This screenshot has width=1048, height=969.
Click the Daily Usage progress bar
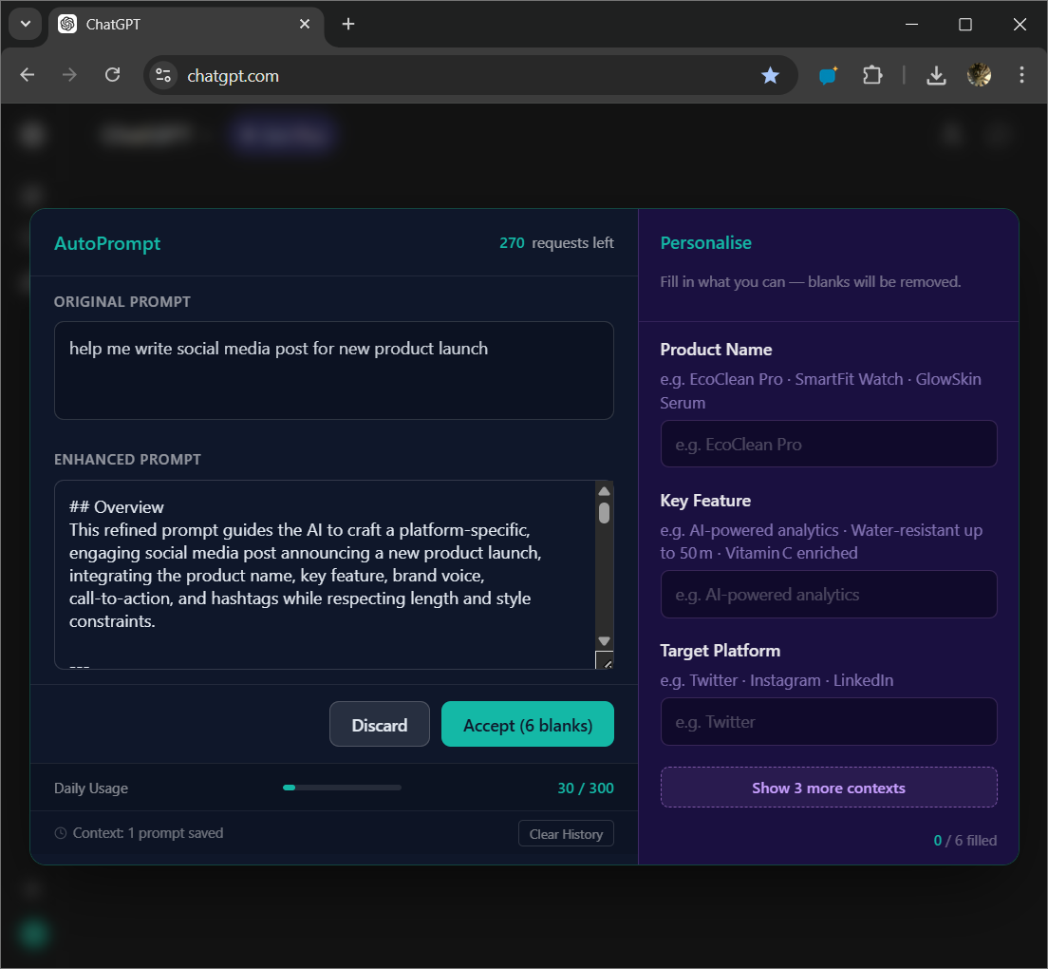342,788
